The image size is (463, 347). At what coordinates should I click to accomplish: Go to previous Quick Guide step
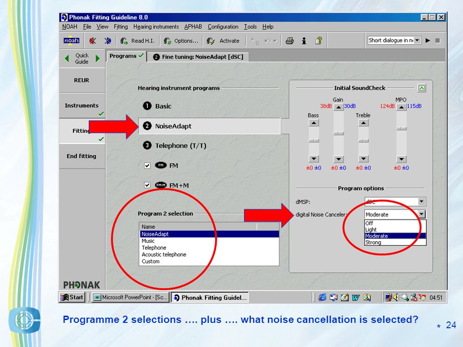pos(67,58)
